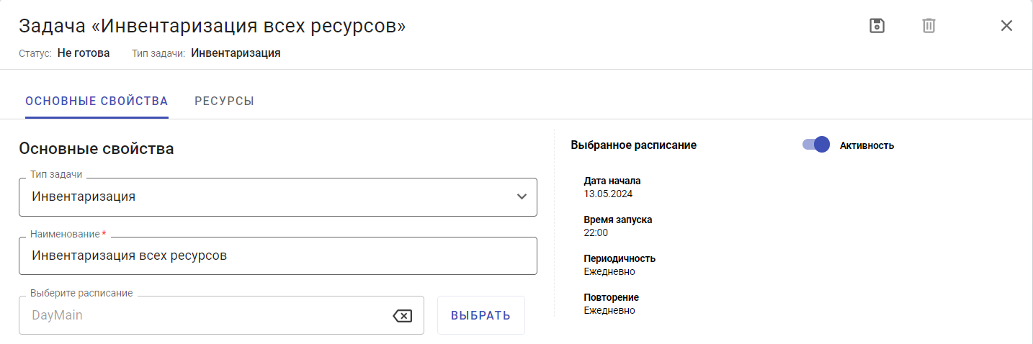Click Ежедневно under Периодичность
This screenshot has height=344, width=1033.
[x=609, y=271]
